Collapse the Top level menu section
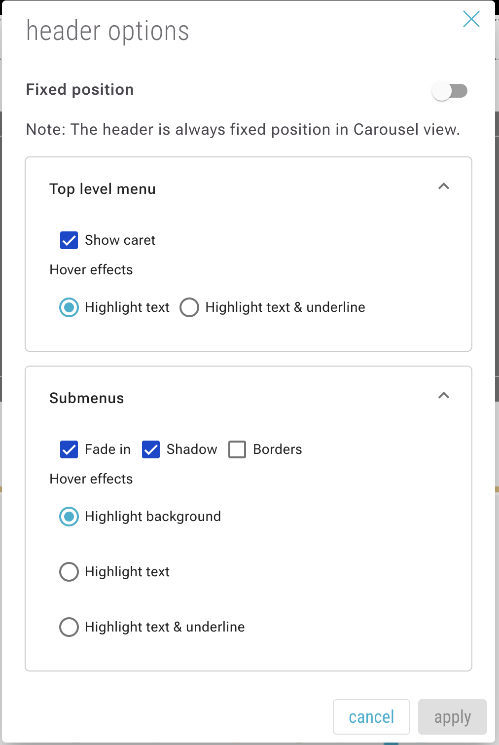 pyautogui.click(x=444, y=186)
